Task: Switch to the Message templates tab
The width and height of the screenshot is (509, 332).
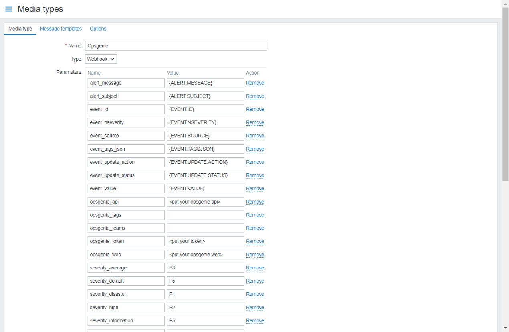Action: point(61,29)
